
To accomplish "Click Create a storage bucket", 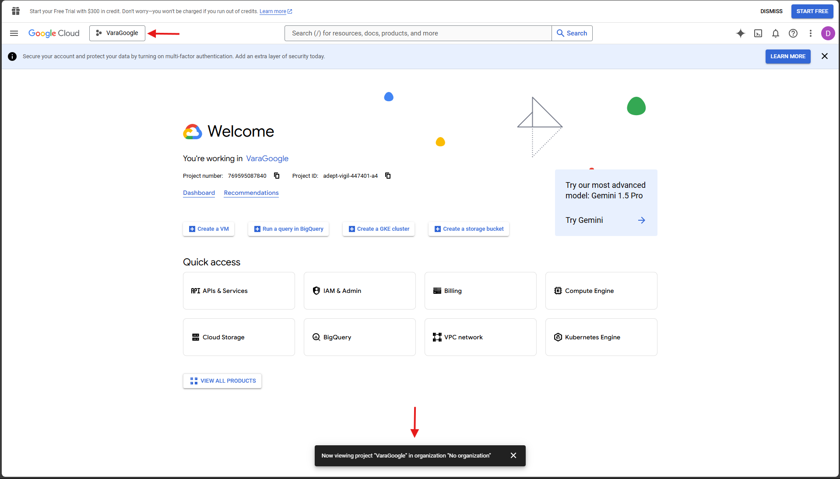I will pyautogui.click(x=469, y=229).
